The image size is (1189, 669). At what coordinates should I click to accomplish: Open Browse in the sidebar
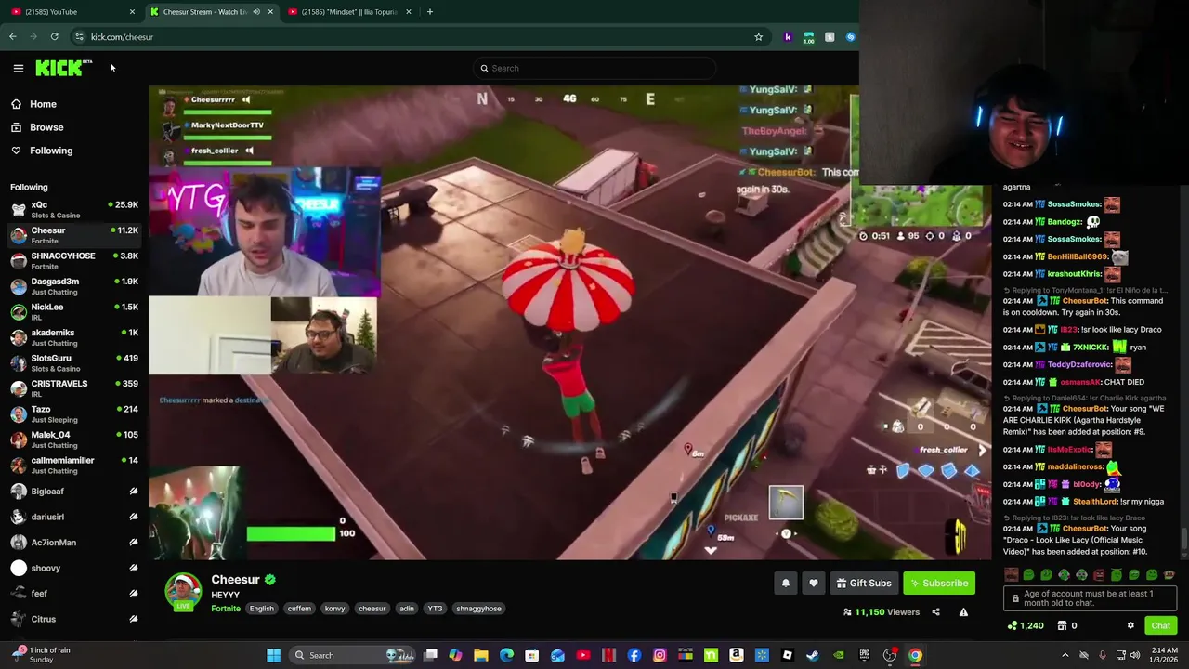(x=37, y=127)
